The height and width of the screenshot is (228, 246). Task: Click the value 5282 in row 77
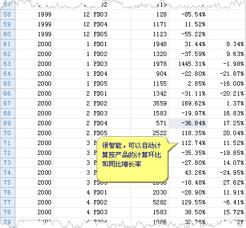pyautogui.click(x=149, y=202)
